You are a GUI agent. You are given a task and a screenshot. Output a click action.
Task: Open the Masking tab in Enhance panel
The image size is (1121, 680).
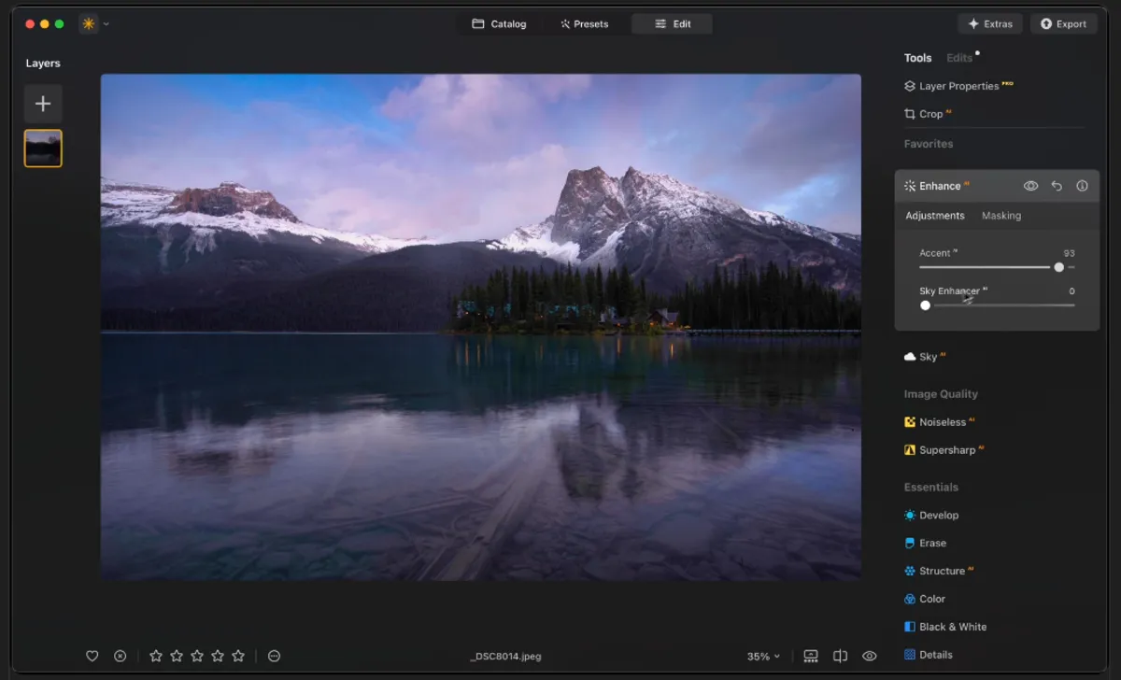(1000, 215)
